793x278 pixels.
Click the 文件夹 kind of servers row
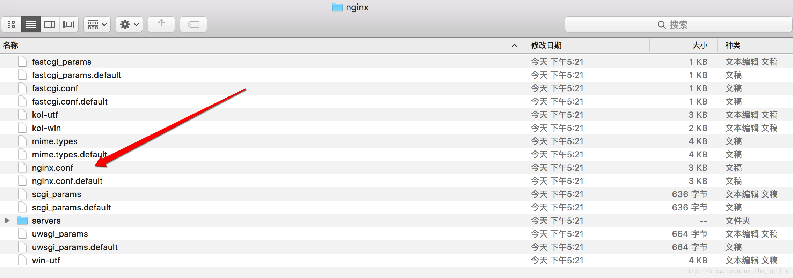pos(737,221)
